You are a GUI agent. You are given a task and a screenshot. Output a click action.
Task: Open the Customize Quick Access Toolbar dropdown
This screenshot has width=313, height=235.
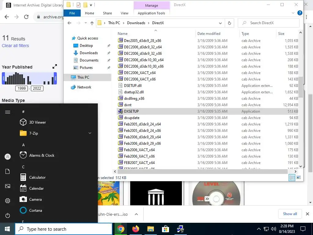tap(91, 5)
